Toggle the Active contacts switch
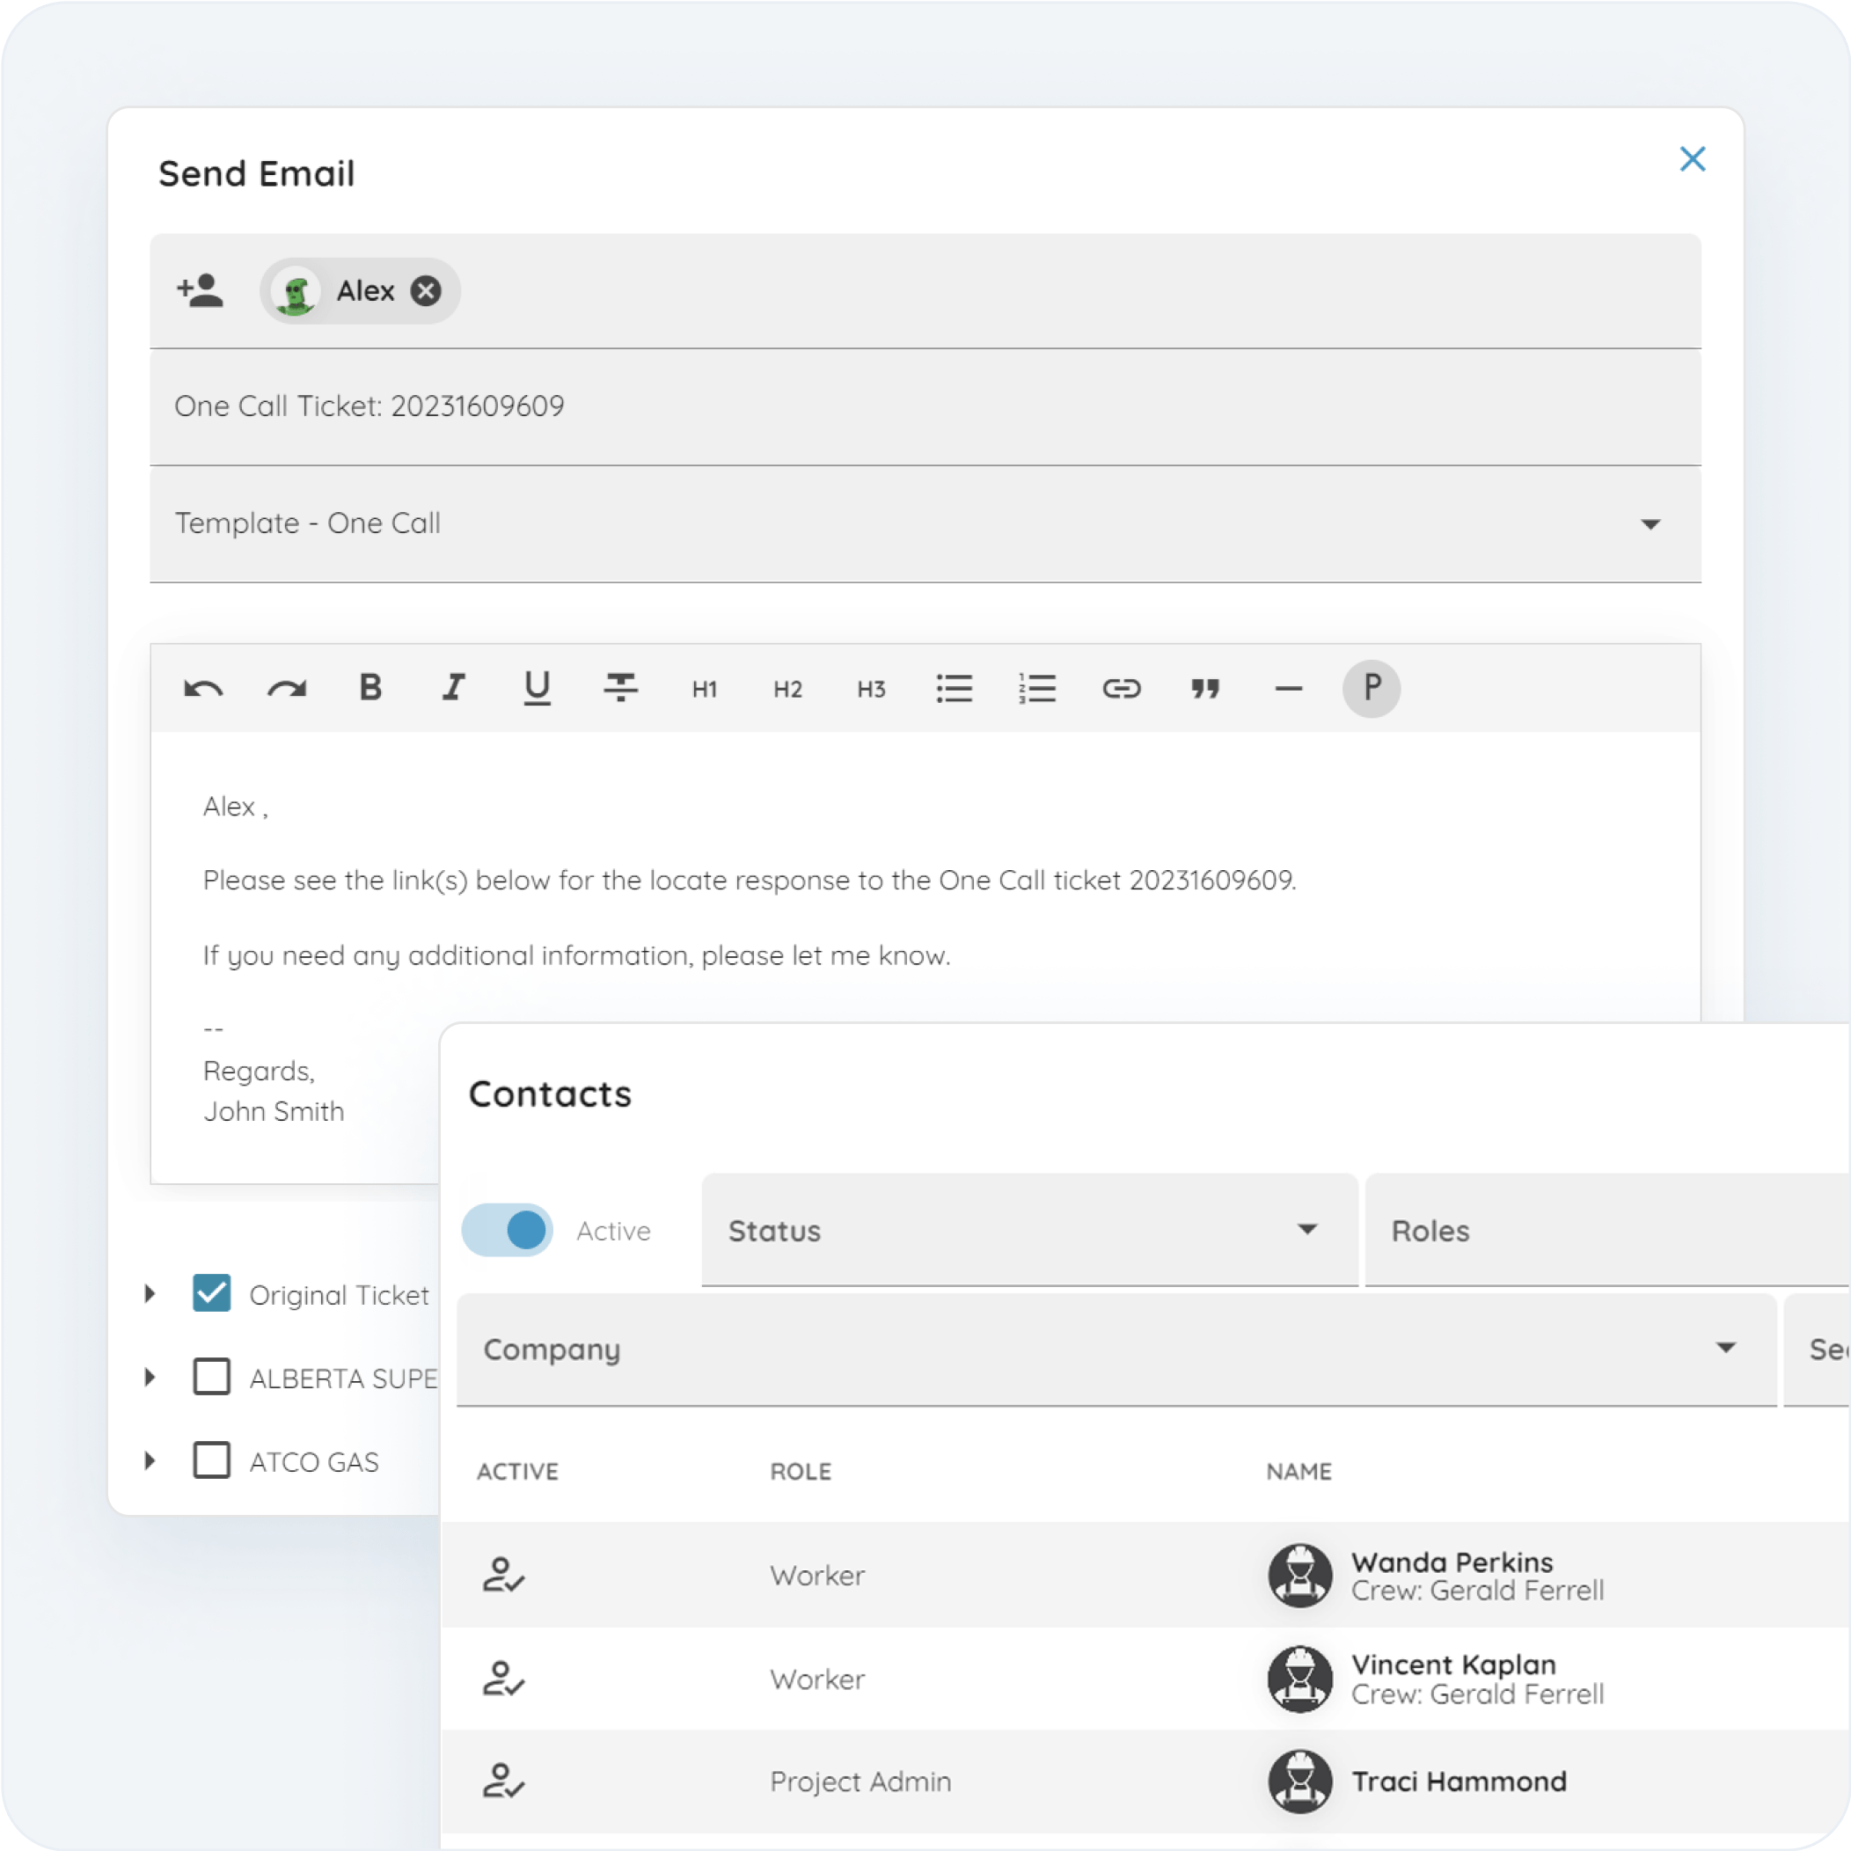This screenshot has width=1851, height=1851. coord(508,1230)
